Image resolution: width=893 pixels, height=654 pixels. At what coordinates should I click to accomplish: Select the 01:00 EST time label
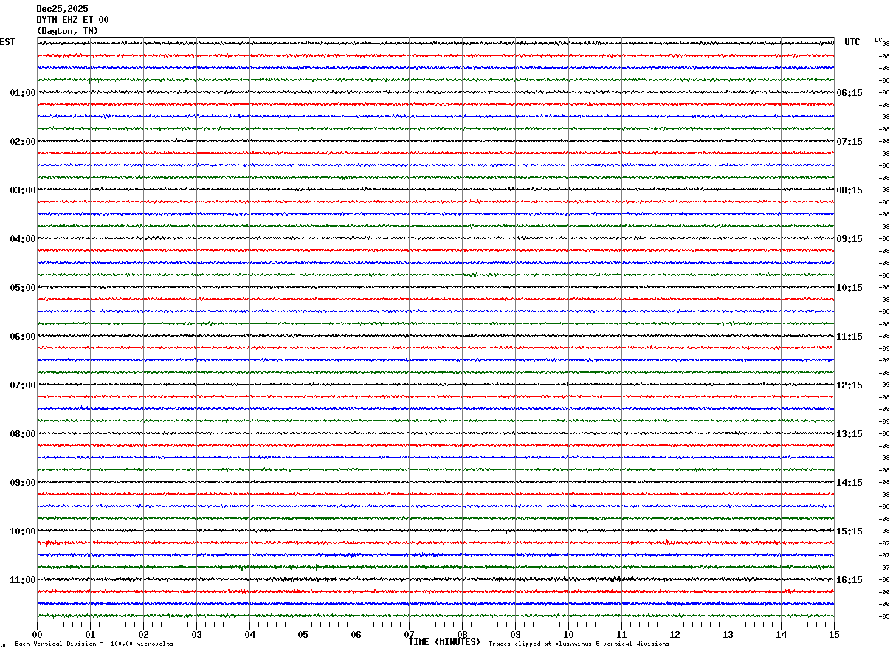[x=22, y=93]
